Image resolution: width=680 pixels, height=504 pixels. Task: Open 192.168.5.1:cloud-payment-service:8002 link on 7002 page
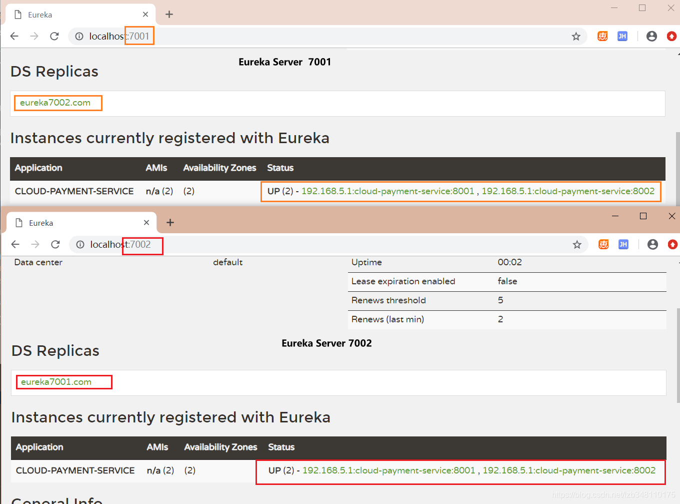(569, 470)
